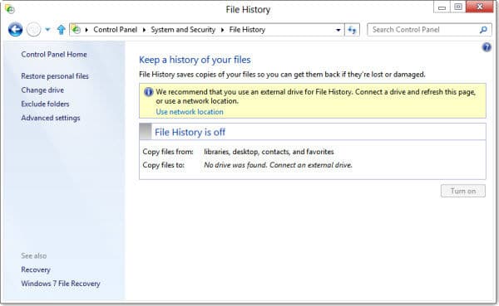The width and height of the screenshot is (499, 306).
Task: Open the address bar history dropdown
Action: coord(338,30)
